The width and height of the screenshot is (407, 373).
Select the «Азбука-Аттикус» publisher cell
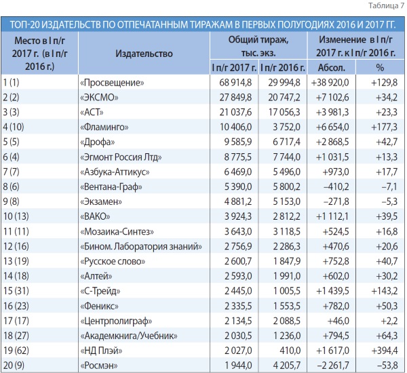point(114,172)
